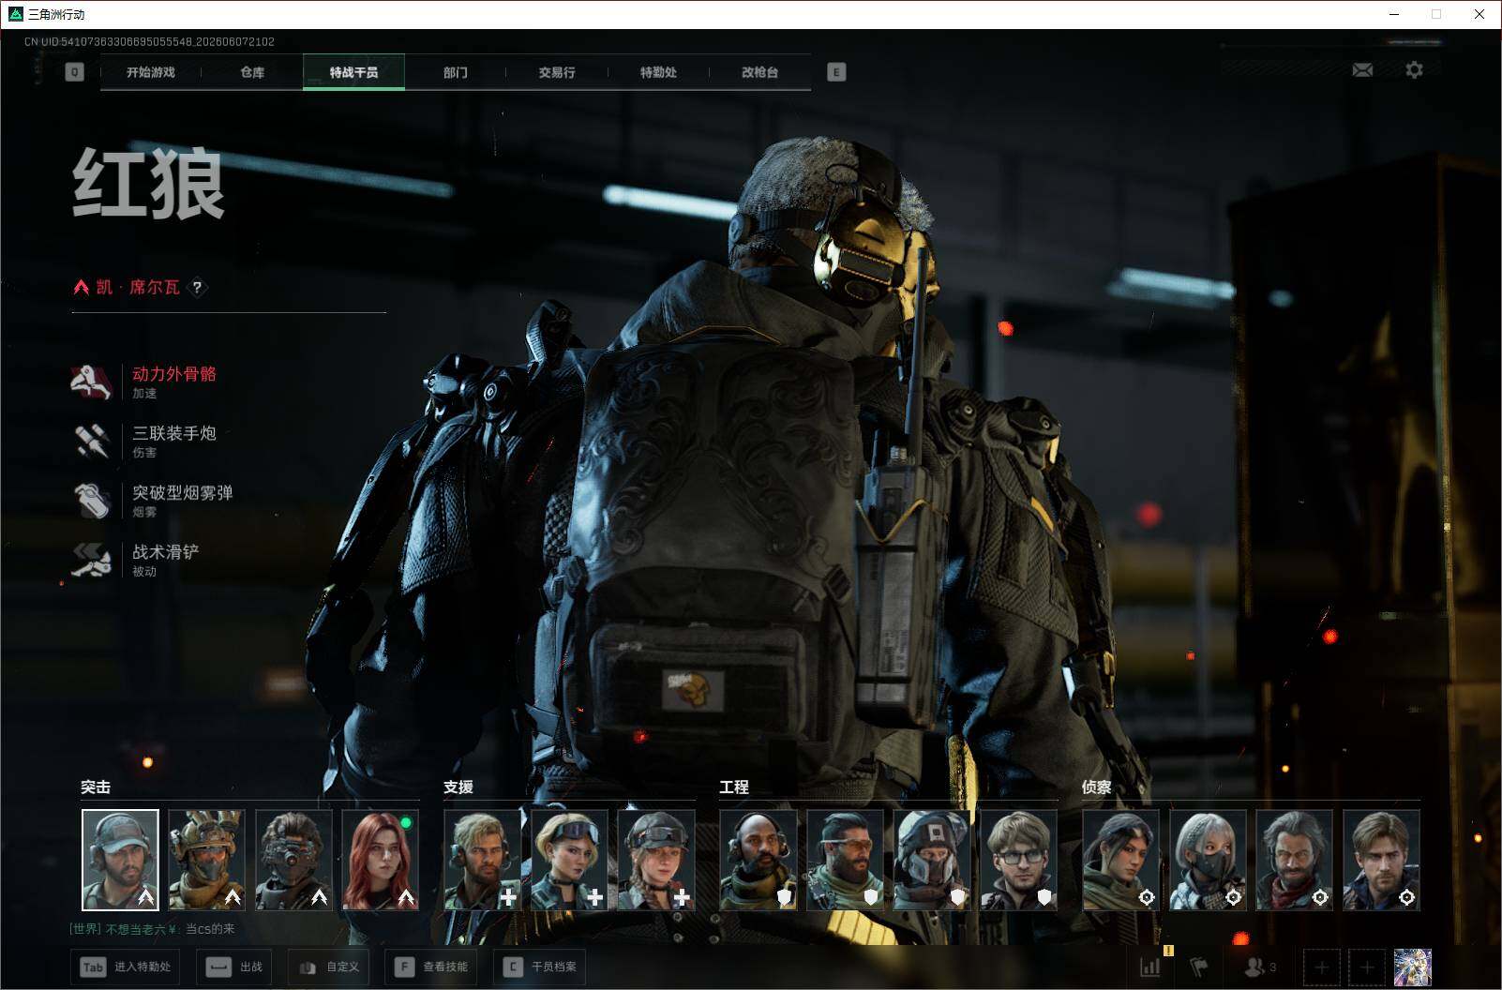Choose the grey-bearded recon operator

tap(1294, 860)
